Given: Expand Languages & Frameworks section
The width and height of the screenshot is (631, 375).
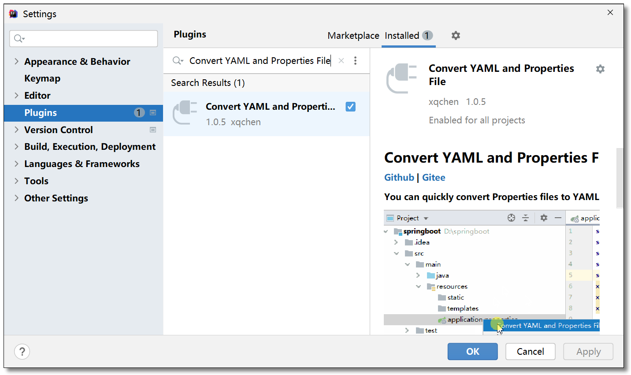Looking at the screenshot, I should tap(16, 163).
